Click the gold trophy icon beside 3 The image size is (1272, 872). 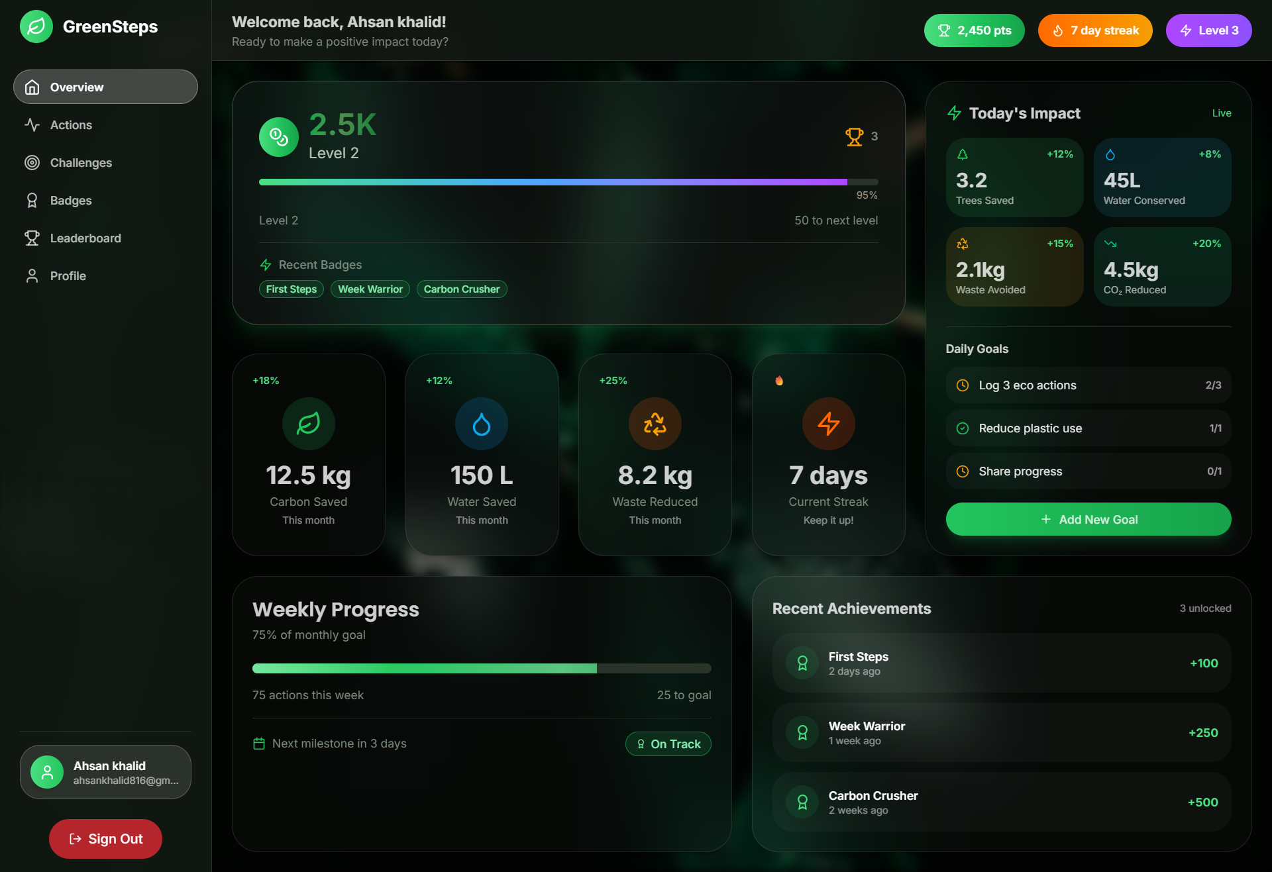[854, 136]
